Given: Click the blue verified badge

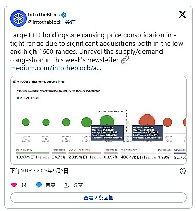Looking at the screenshot, I should tap(64, 15).
